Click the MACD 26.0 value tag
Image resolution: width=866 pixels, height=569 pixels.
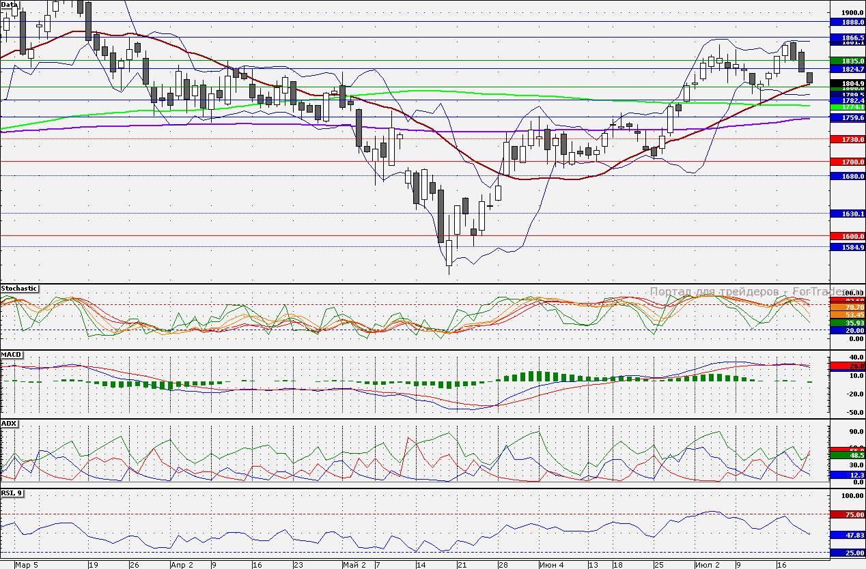tap(848, 366)
